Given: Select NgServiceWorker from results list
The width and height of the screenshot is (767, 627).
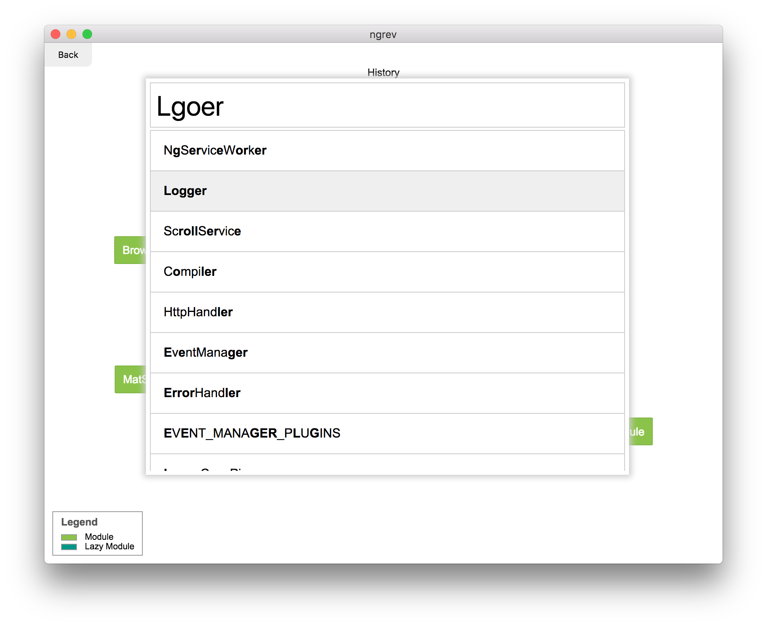Looking at the screenshot, I should pyautogui.click(x=387, y=151).
